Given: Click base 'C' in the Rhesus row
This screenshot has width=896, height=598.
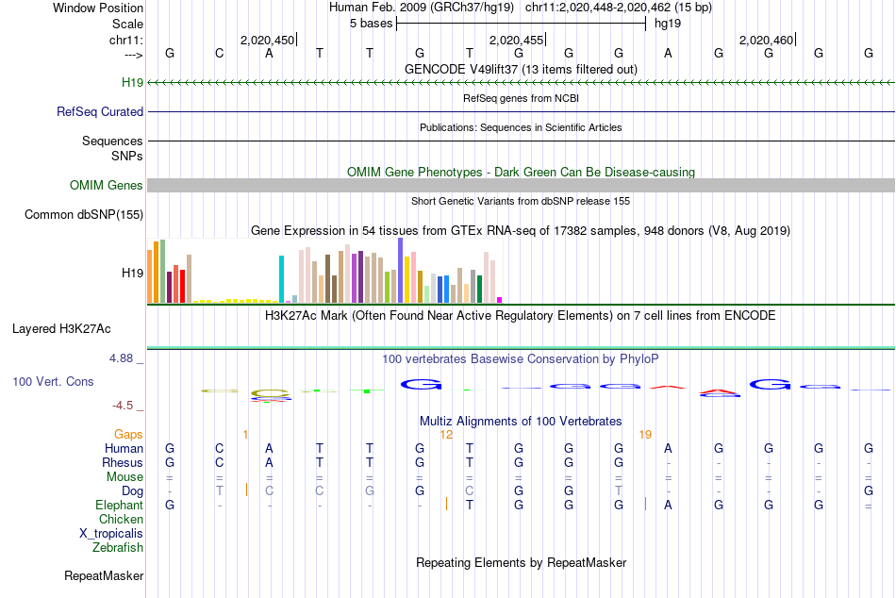Looking at the screenshot, I should 220,462.
